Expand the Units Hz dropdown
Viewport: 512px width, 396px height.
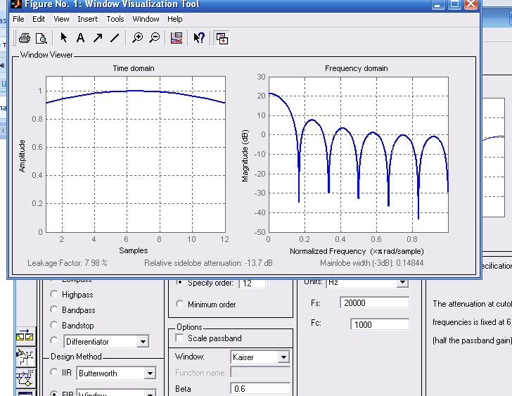pyautogui.click(x=402, y=282)
